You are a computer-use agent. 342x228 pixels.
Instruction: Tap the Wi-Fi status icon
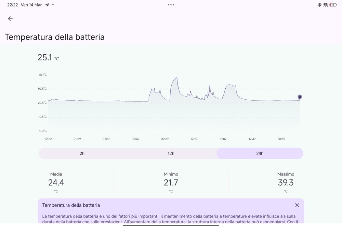click(x=325, y=5)
